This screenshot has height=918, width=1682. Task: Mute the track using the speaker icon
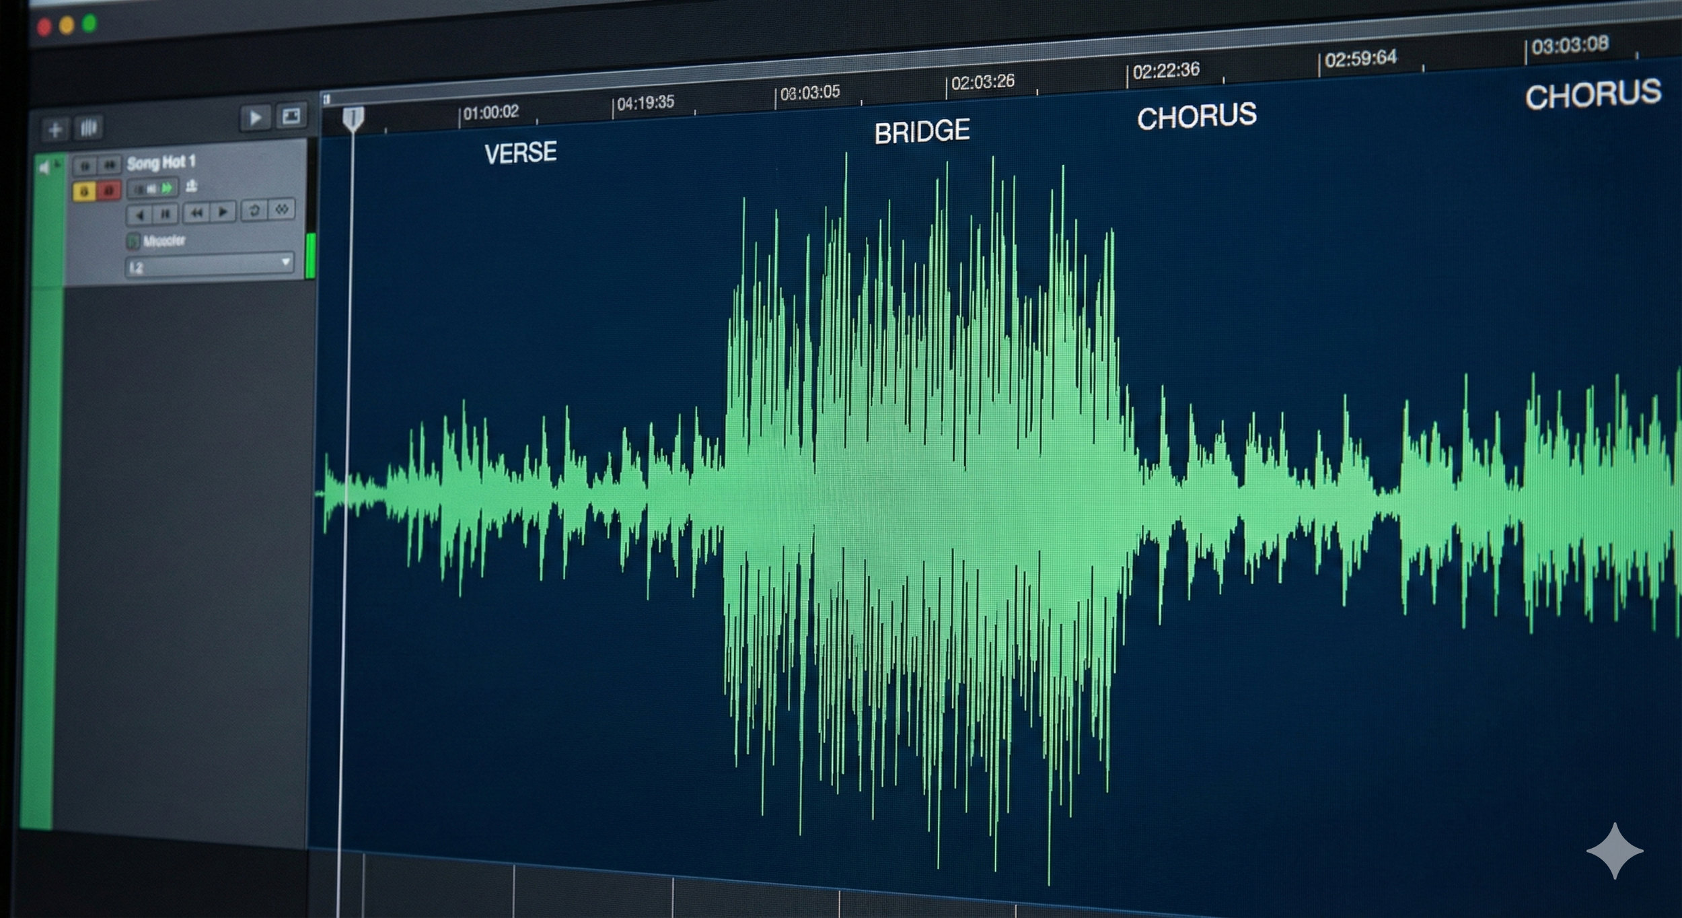44,168
